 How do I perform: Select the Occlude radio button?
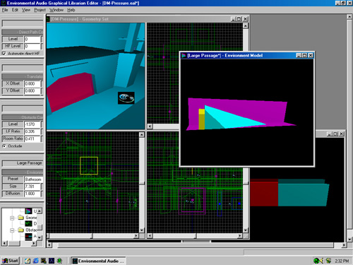(x=4, y=146)
